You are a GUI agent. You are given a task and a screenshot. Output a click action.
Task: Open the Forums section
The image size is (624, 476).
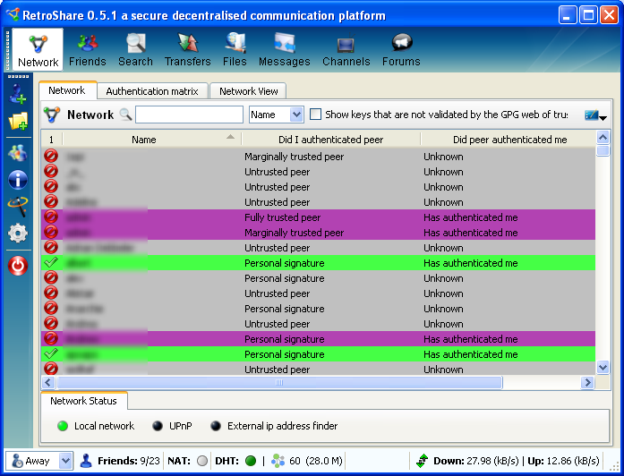tap(400, 49)
